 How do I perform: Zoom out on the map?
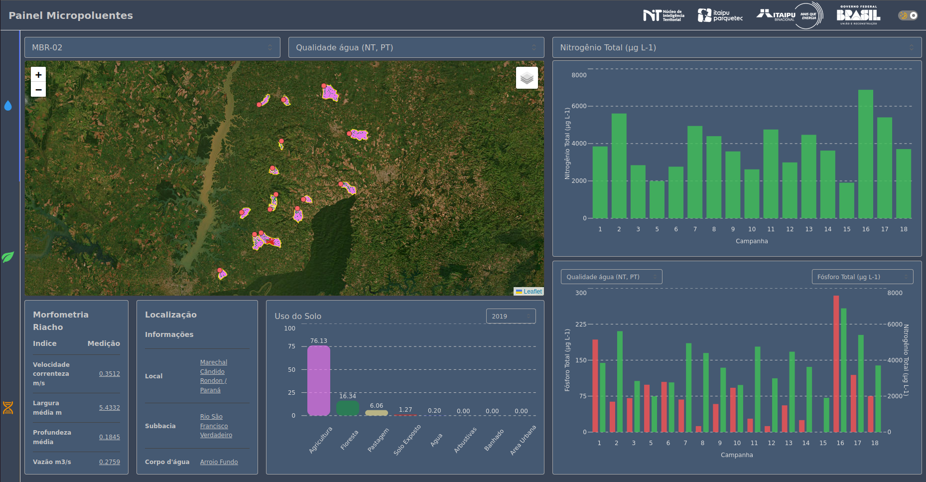pos(38,90)
